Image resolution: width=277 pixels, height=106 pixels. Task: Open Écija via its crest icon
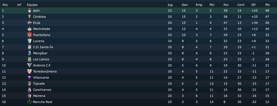(x=30, y=23)
